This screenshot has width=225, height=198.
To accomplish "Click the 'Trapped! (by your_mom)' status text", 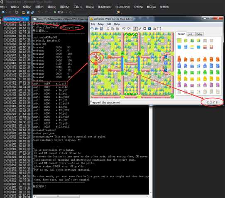I will (105, 102).
